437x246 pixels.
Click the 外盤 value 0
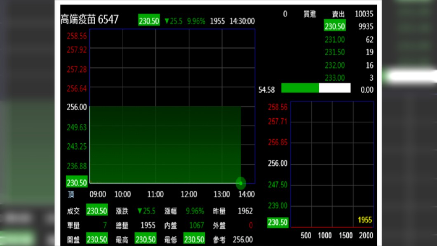pos(251,225)
